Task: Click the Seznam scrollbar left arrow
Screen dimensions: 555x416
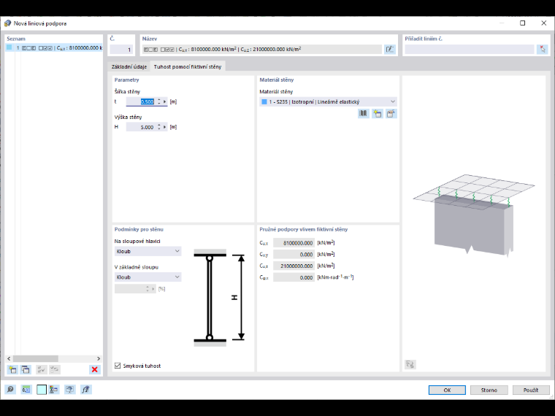Action: click(9, 358)
